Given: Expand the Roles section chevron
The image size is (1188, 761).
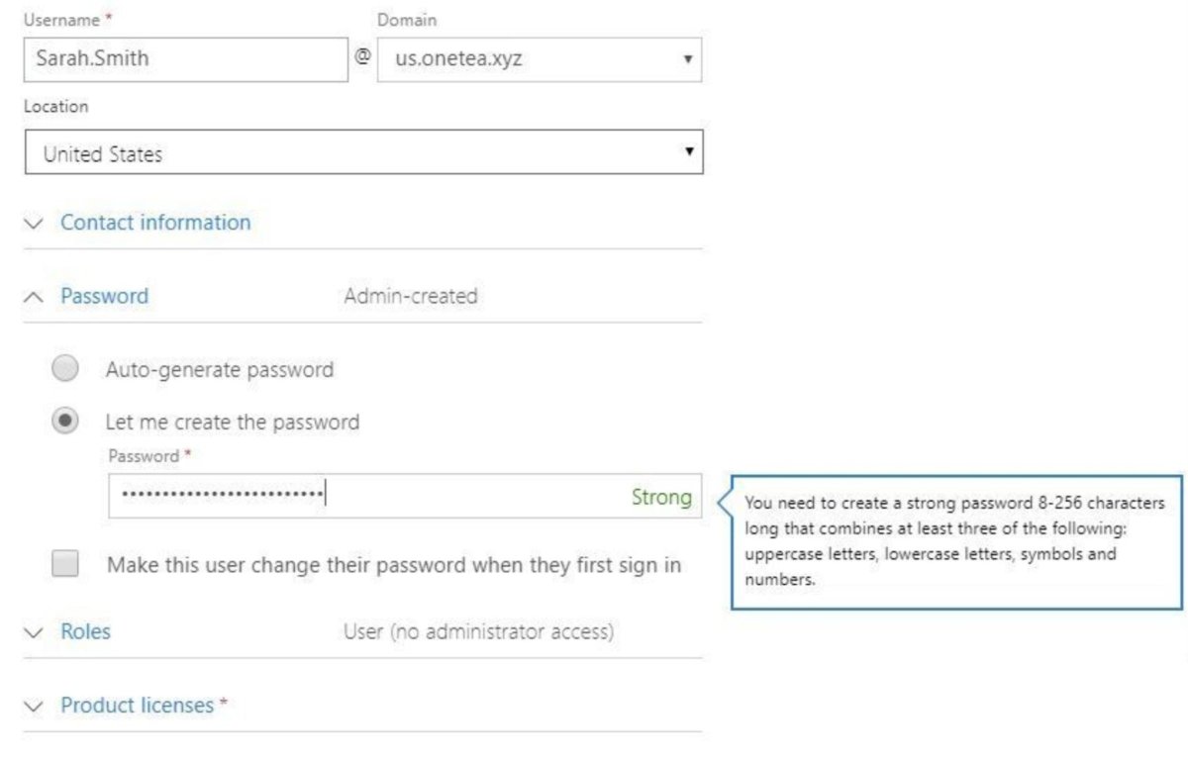Looking at the screenshot, I should (x=35, y=632).
